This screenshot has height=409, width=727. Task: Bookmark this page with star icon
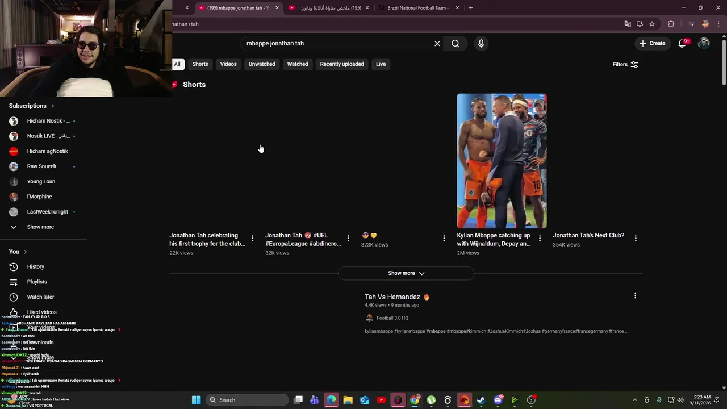click(652, 24)
